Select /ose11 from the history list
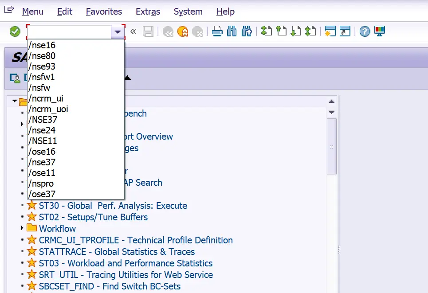This screenshot has width=428, height=293. point(76,173)
